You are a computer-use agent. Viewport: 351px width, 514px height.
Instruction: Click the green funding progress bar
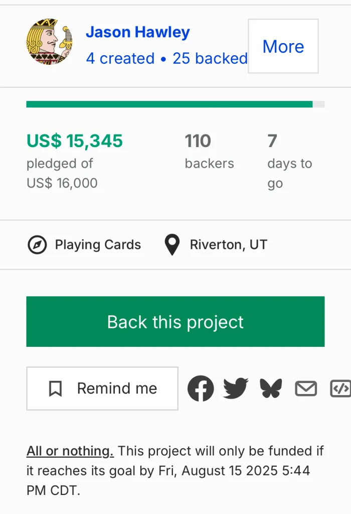169,104
